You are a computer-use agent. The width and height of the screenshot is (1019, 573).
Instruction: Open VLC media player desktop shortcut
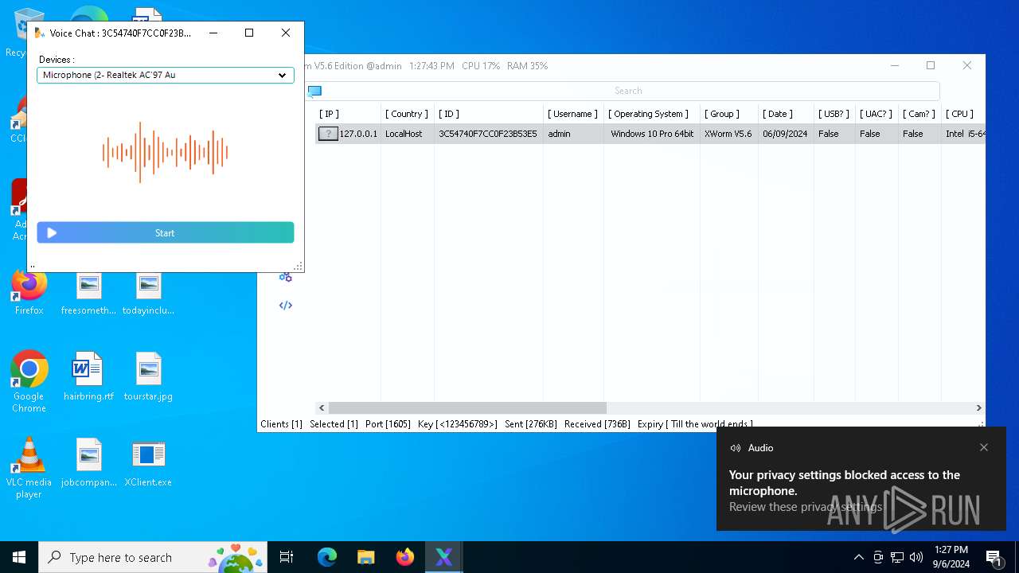29,468
